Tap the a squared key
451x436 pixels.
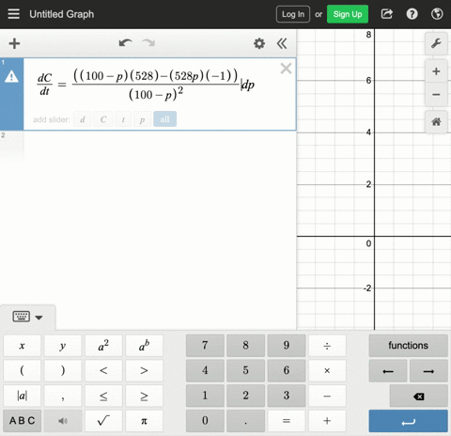coord(103,346)
